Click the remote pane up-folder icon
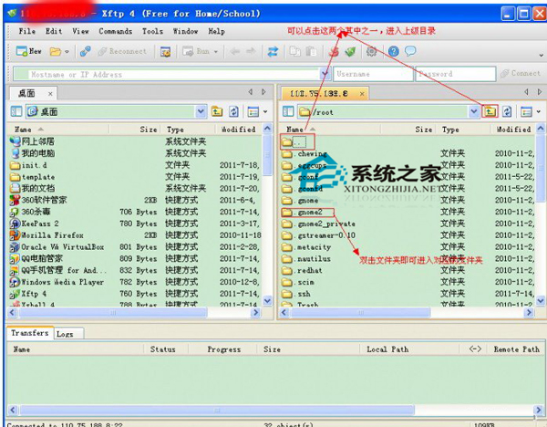Screen dimensions: 547x427 490,111
